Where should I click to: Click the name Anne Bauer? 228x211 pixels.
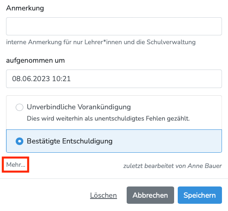click(x=205, y=166)
